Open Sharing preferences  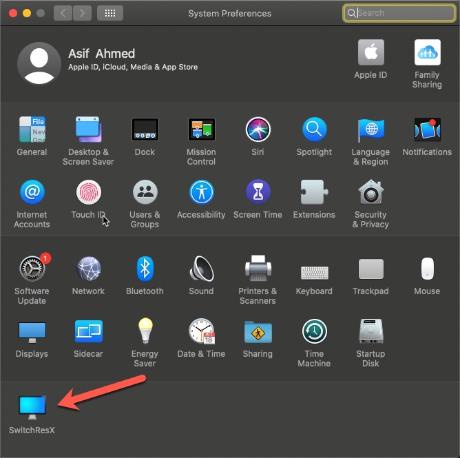coord(258,332)
